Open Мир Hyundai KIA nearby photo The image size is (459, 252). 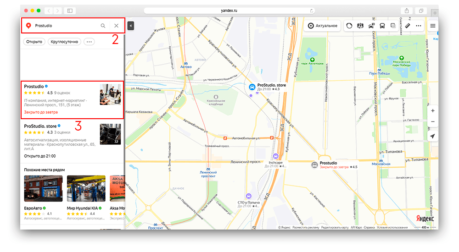86,189
